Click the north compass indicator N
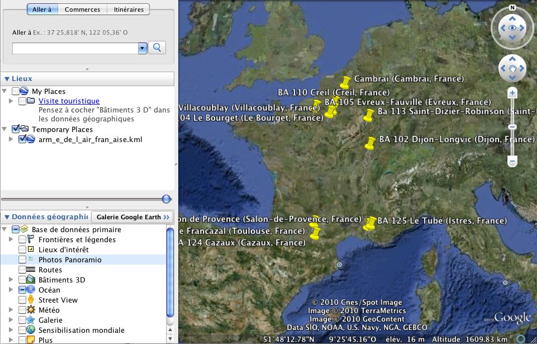This screenshot has height=344, width=537. 512,8
